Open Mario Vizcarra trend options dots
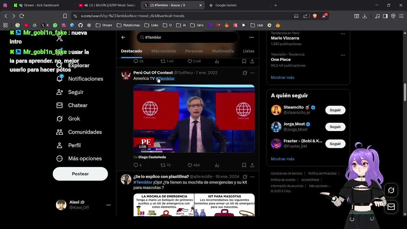The image size is (407, 229). coord(343,34)
